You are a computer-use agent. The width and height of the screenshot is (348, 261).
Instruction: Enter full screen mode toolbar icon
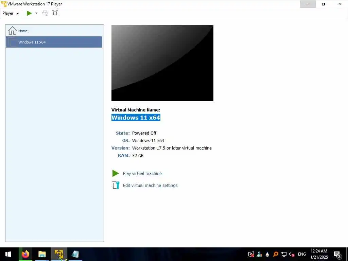(x=55, y=13)
